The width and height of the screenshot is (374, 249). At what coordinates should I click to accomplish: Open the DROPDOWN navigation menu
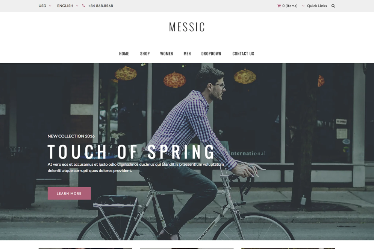pos(211,54)
